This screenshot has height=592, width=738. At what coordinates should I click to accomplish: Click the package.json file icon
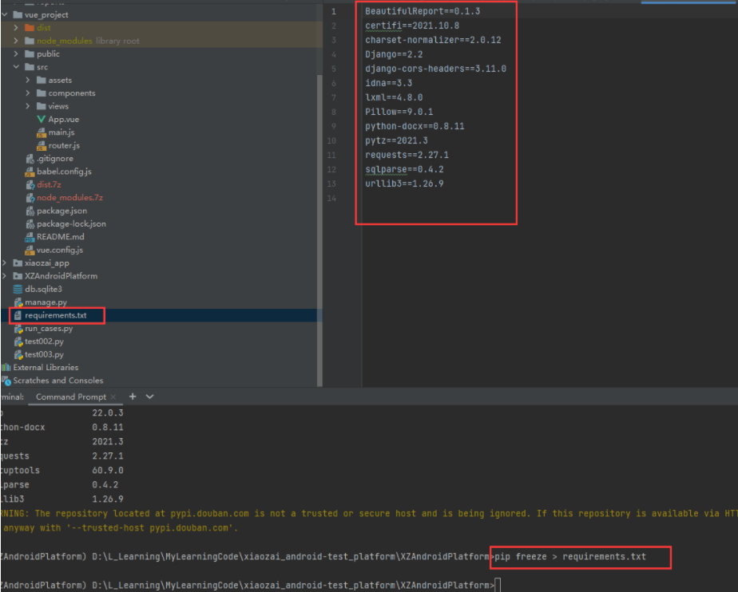pos(30,211)
